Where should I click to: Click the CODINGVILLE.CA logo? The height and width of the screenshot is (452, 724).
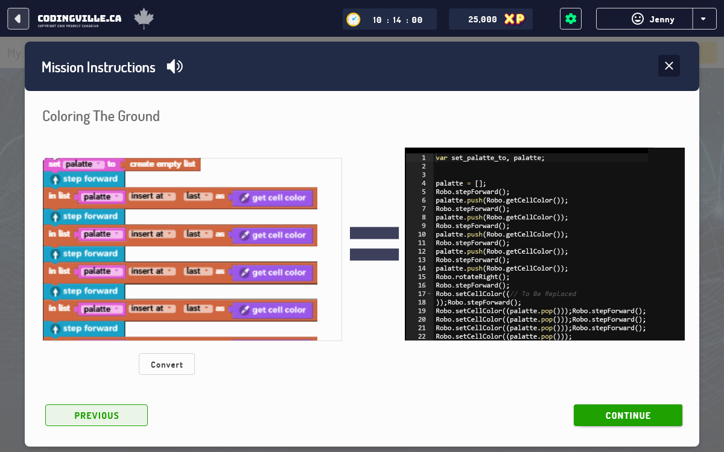pyautogui.click(x=78, y=18)
